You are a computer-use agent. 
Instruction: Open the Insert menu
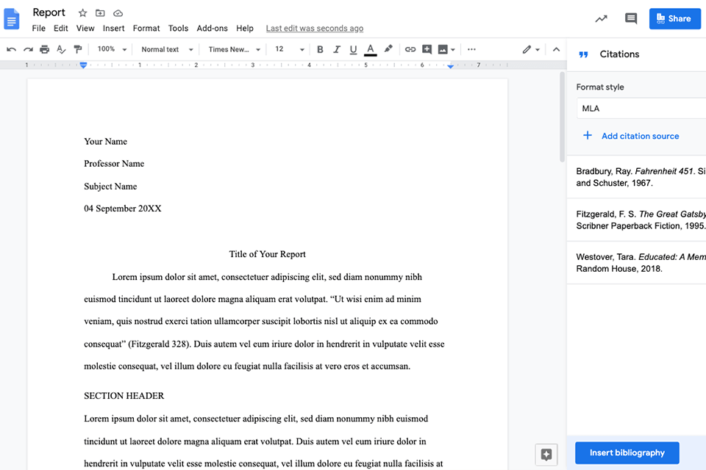coord(113,29)
